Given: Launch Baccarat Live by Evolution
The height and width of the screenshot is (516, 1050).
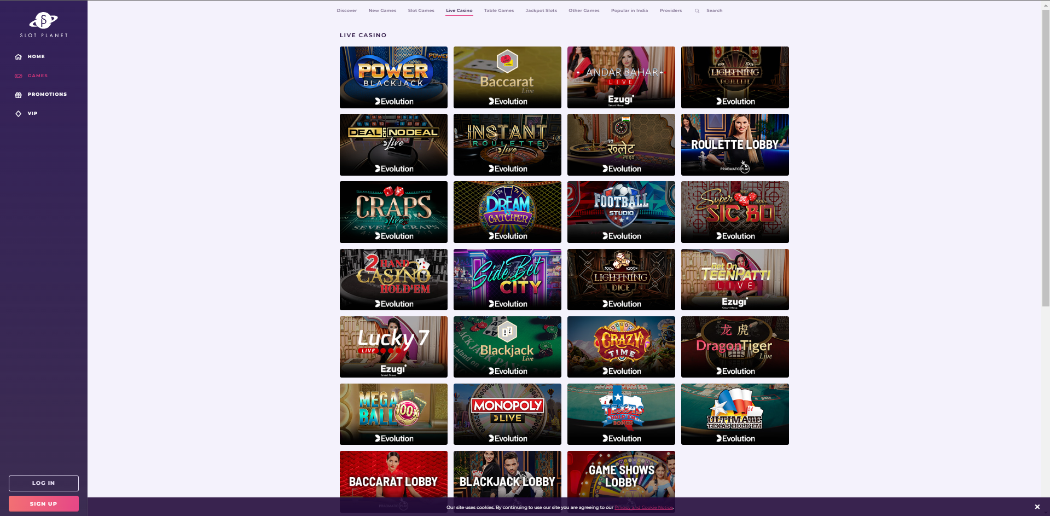Looking at the screenshot, I should pos(507,77).
